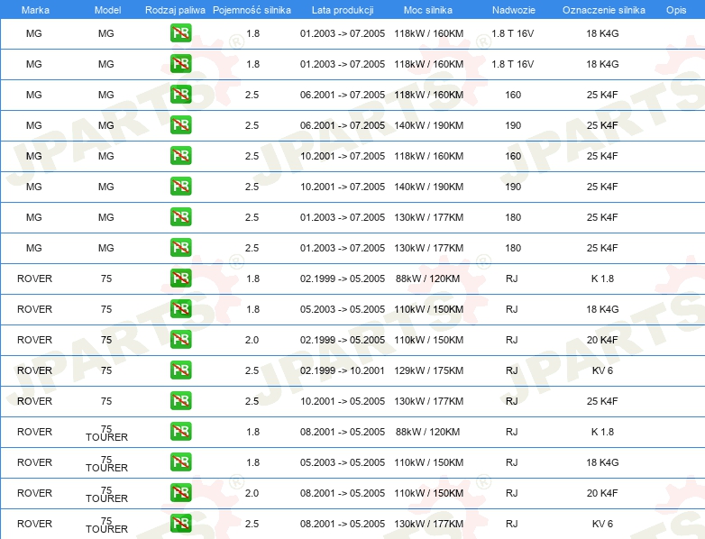The image size is (705, 539).
Task: Click KV 6 in the 75 Tourer row
Action: (602, 524)
